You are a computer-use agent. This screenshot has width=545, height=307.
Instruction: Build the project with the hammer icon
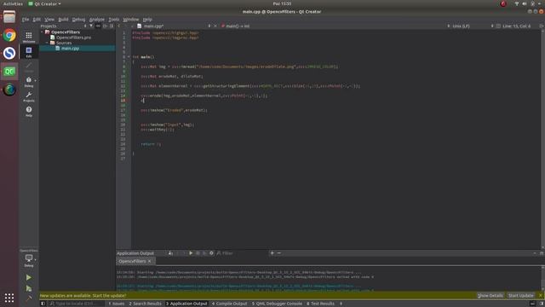point(29,298)
